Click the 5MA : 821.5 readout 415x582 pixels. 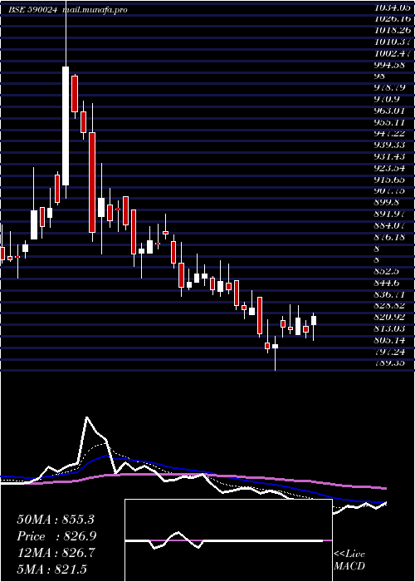(52, 569)
